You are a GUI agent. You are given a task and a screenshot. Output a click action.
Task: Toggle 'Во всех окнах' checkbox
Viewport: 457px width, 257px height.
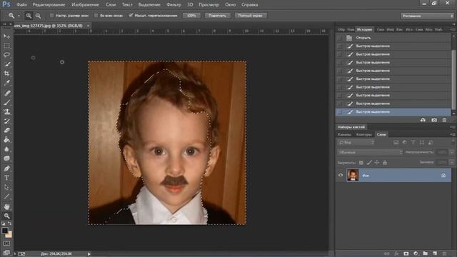point(96,16)
